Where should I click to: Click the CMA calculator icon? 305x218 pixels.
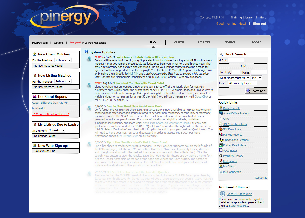pyautogui.click(x=221, y=118)
